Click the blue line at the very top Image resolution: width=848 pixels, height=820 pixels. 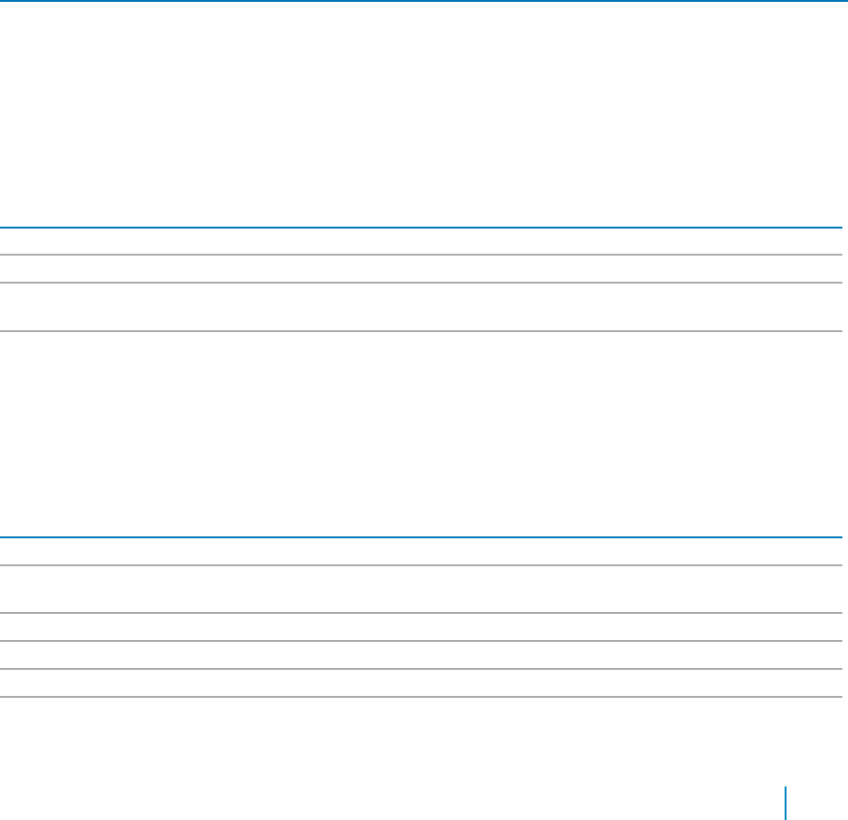[x=424, y=1]
